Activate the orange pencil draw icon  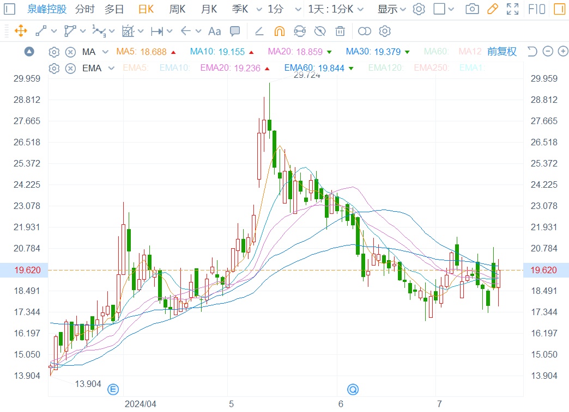pyautogui.click(x=493, y=9)
